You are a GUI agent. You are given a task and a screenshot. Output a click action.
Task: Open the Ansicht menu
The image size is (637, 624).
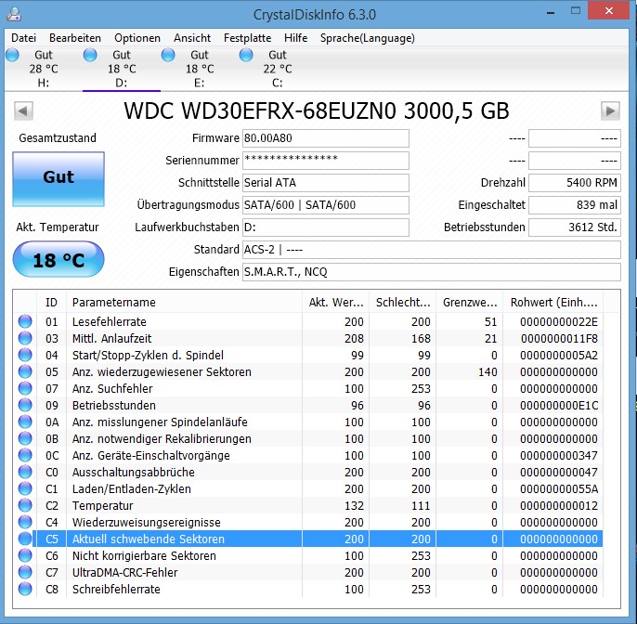(192, 38)
